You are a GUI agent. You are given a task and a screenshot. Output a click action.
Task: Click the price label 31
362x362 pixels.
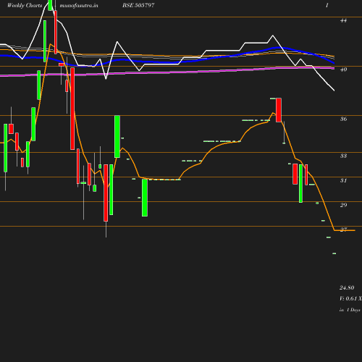(x=343, y=180)
